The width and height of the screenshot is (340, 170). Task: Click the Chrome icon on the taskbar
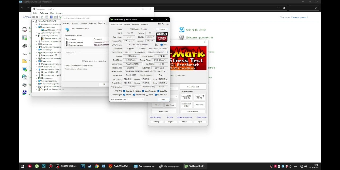click(x=97, y=166)
